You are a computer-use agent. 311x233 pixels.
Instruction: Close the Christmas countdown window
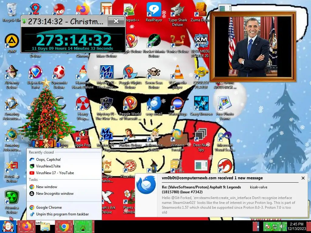point(116,21)
